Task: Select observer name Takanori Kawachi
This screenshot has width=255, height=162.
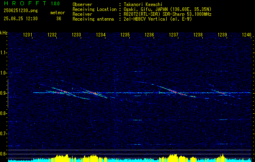Action: coord(143,4)
